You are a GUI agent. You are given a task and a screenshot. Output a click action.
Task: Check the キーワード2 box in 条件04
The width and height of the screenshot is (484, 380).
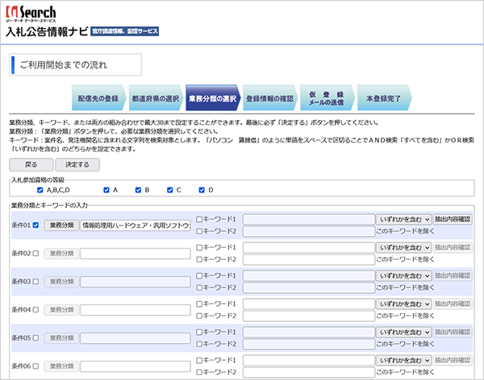[x=199, y=316]
